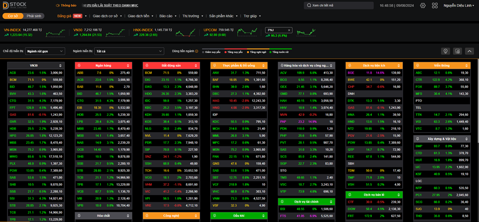Pin the Ngân hàng sector panel
Viewport: 479px width, 222px height.
point(79,65)
